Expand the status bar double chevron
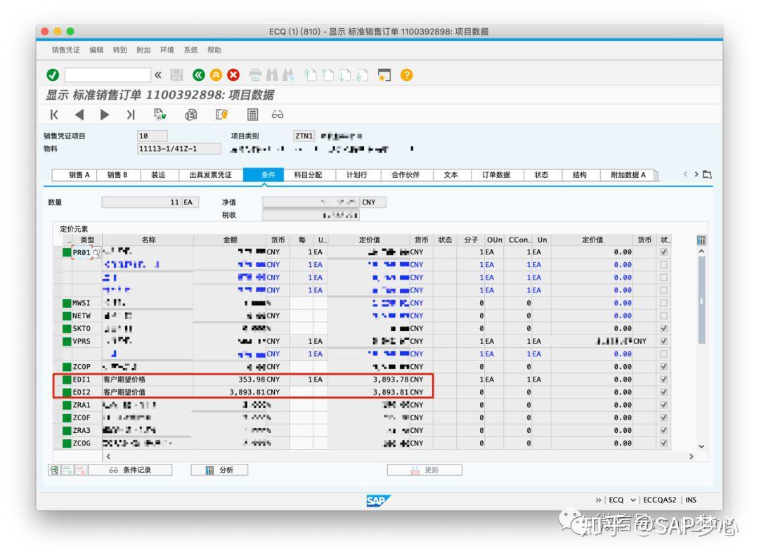The width and height of the screenshot is (759, 558). (x=598, y=500)
